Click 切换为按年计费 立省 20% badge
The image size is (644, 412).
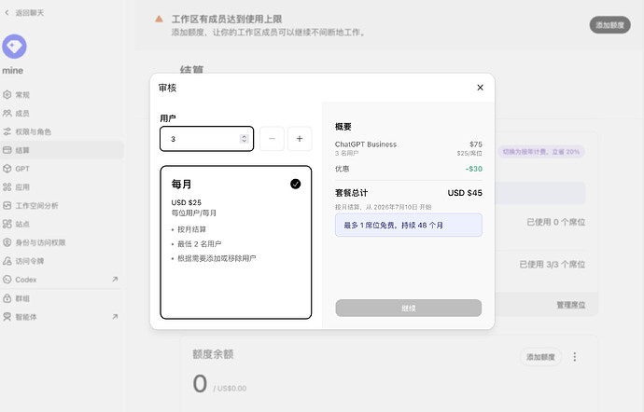click(x=541, y=152)
